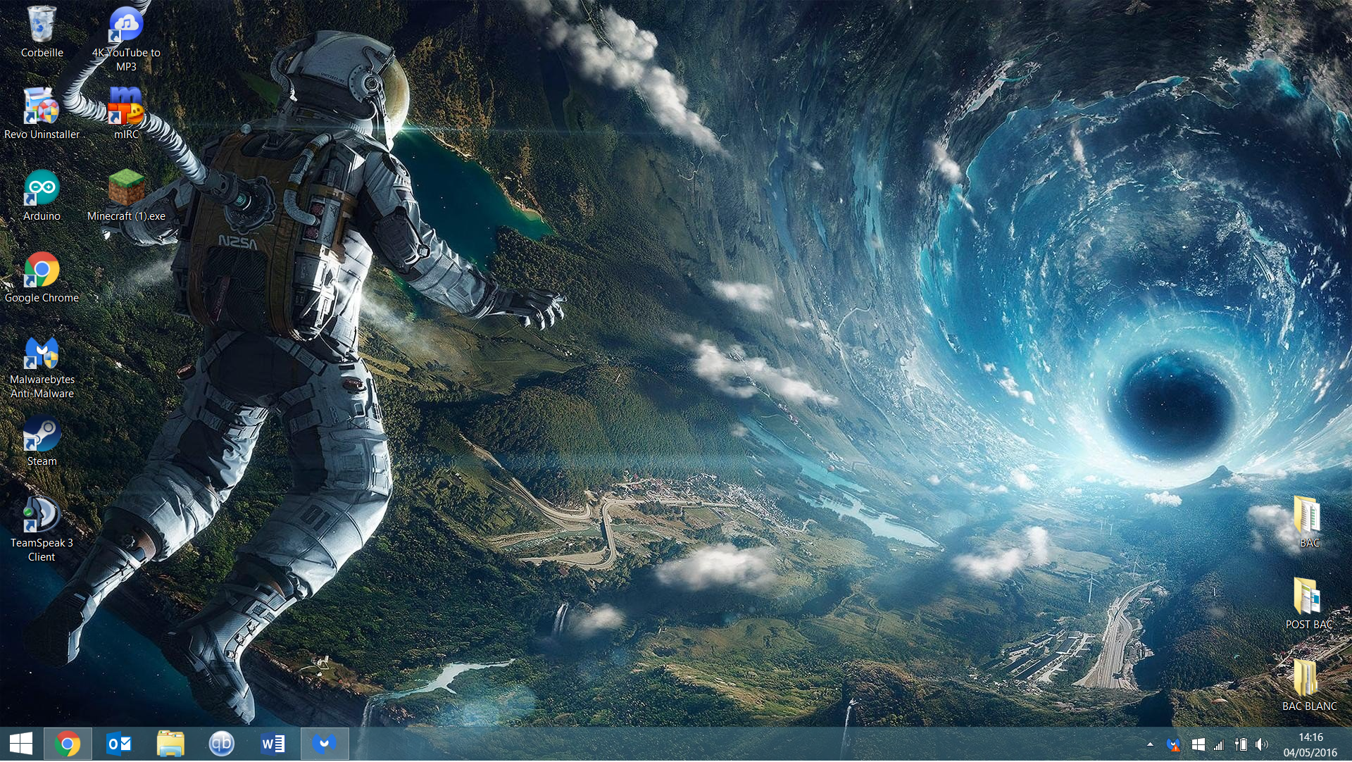This screenshot has height=762, width=1352.
Task: Open the volume speaker tray icon
Action: [1262, 744]
